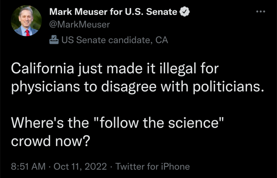
Task: Click the blue verified checkmark badge
Action: coord(184,12)
